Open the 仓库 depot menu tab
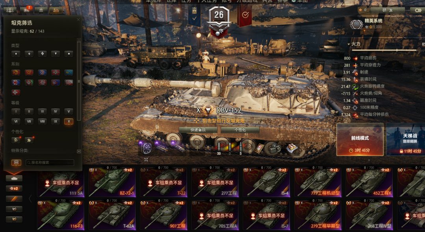Viewport: 425px width, 232px height. 171,1
